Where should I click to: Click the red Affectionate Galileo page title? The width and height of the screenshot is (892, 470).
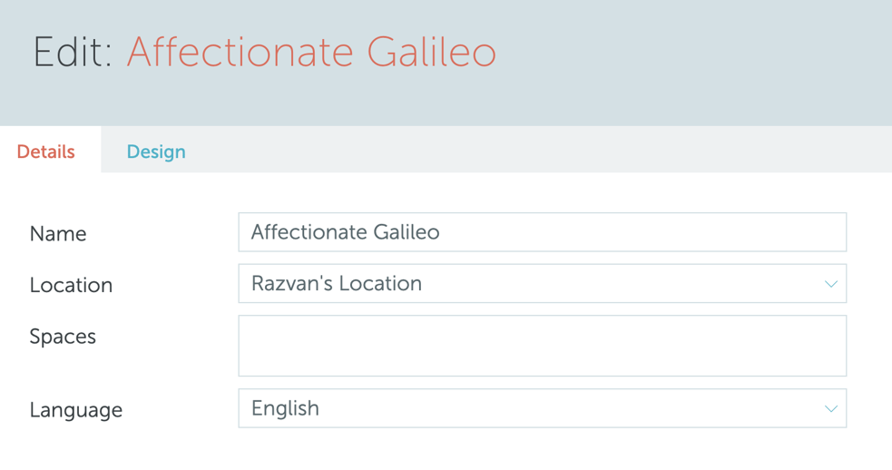pyautogui.click(x=311, y=52)
